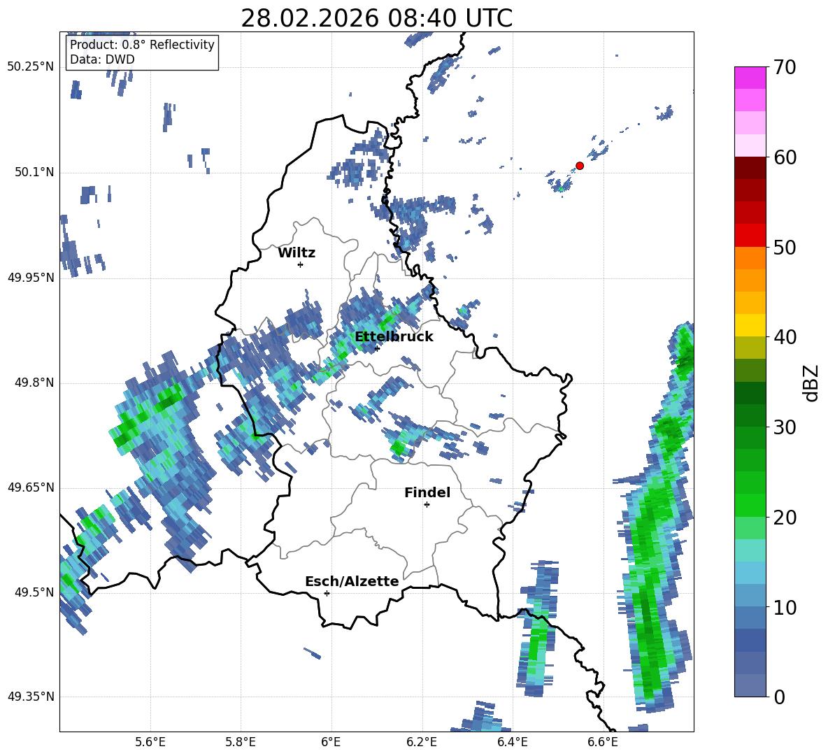Click the 50.1°N latitude label

[x=34, y=172]
